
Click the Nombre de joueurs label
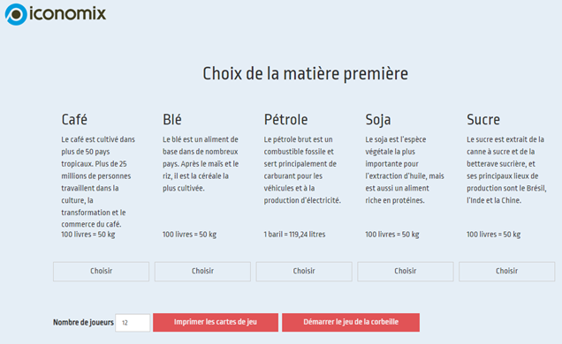(x=83, y=323)
